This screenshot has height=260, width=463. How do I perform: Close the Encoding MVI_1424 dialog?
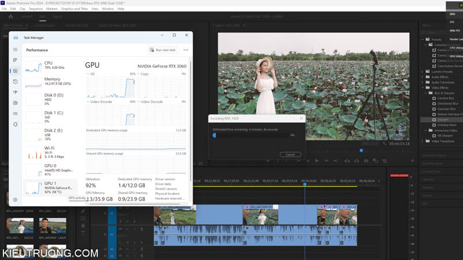tap(301, 118)
